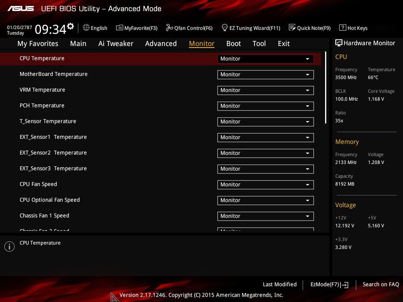Select the CPU Temperature row label

tap(42, 58)
